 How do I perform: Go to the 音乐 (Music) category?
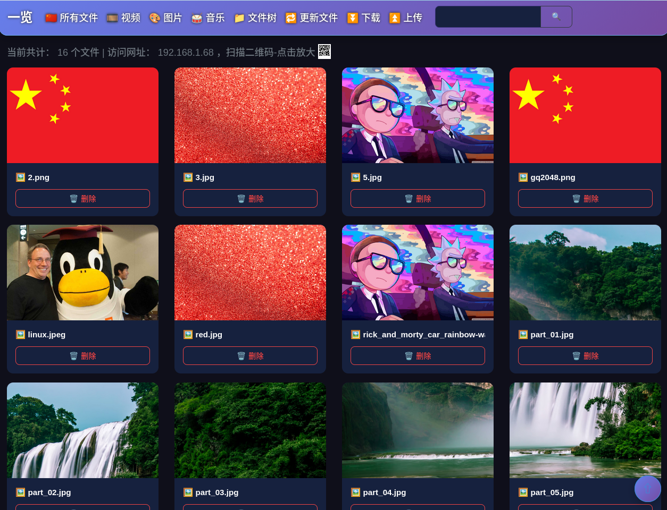point(208,18)
